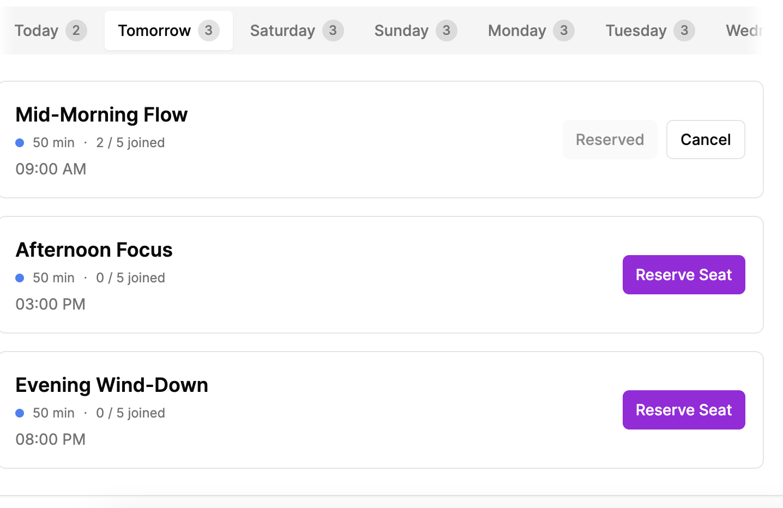Click the blue dot beside Afternoon Focus duration

(20, 278)
